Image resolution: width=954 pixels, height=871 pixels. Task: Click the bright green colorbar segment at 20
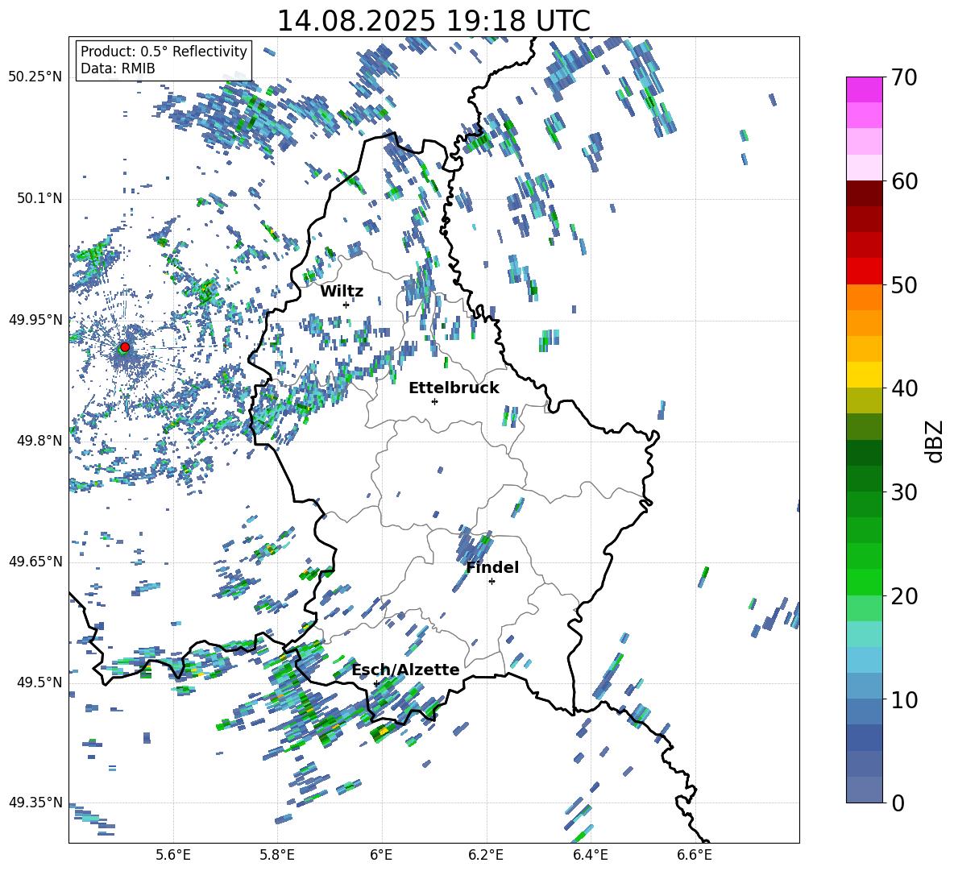(x=864, y=582)
